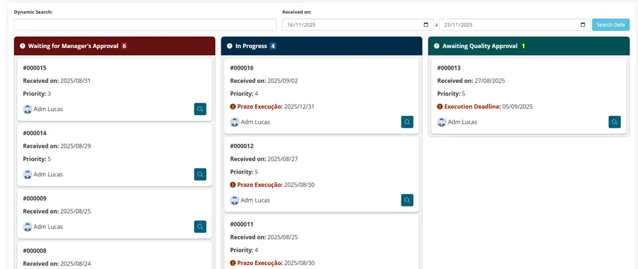The height and width of the screenshot is (269, 638).
Task: Click card title #000013
Action: (x=449, y=68)
